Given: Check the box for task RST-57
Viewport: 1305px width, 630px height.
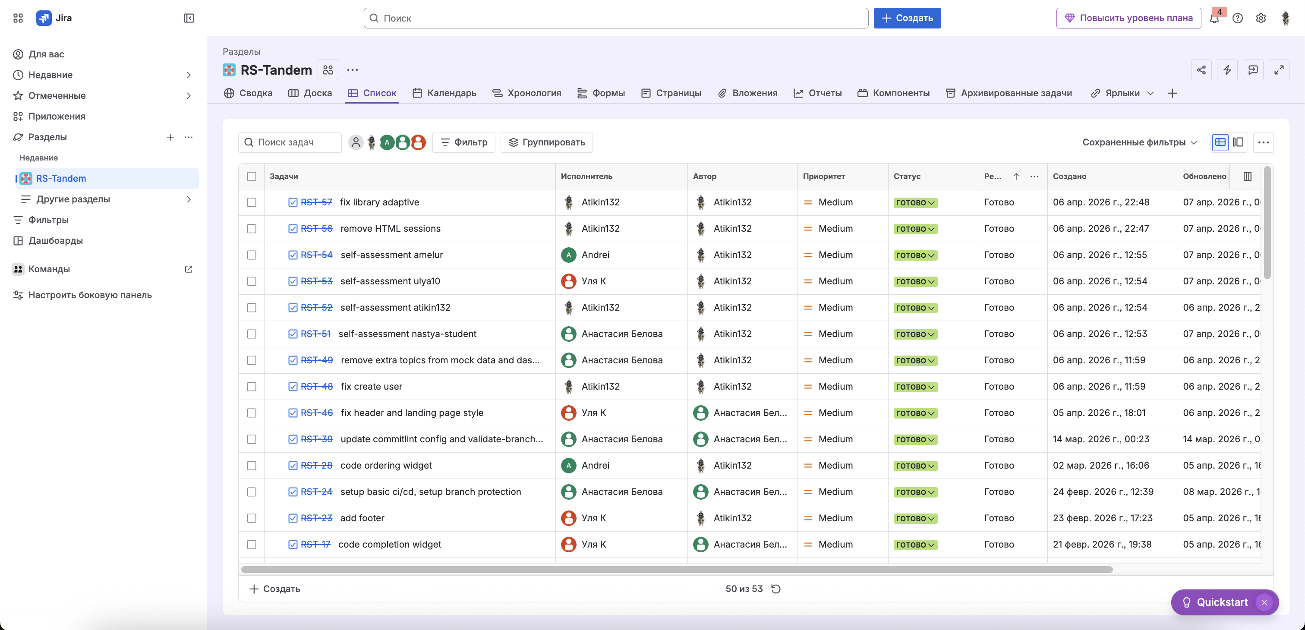Looking at the screenshot, I should click(251, 202).
